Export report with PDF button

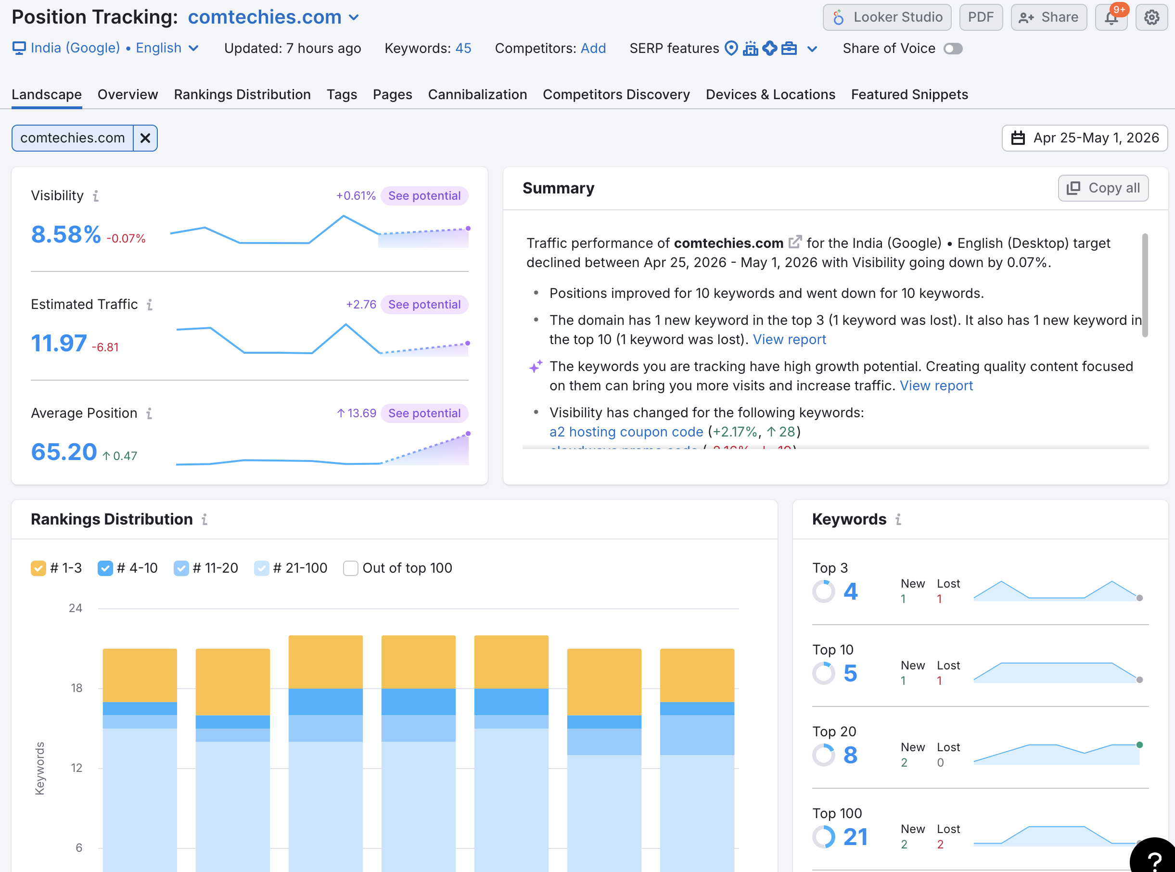point(981,17)
